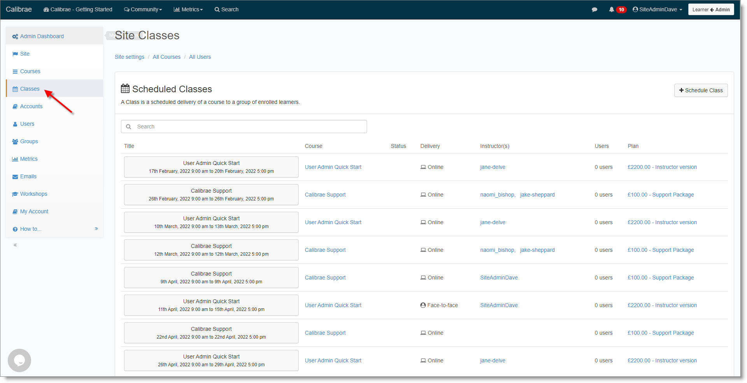Screen dimensions: 747x383
Task: Open the floating chat widget bubble
Action: pyautogui.click(x=19, y=360)
